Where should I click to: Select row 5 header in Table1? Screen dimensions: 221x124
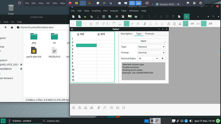(73, 52)
